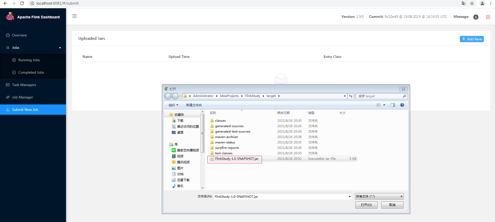Select 桌面 in navigation tree
Image resolution: width=495 pixels, height=222 pixels.
[x=180, y=132]
